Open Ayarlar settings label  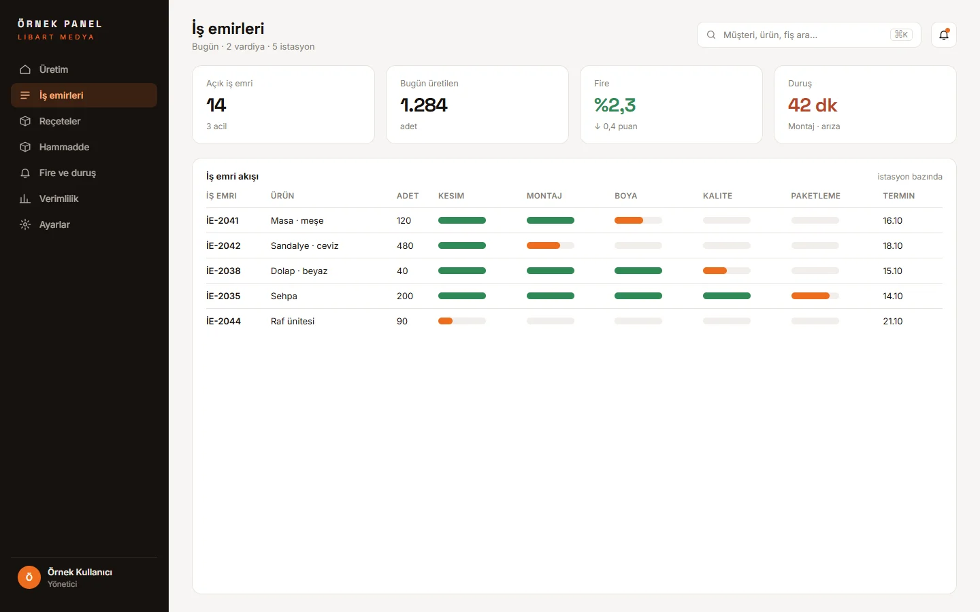pos(54,224)
